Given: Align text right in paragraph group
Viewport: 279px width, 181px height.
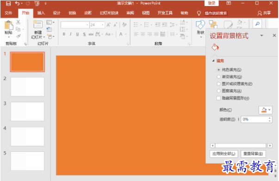Looking at the screenshot, I should (149, 34).
